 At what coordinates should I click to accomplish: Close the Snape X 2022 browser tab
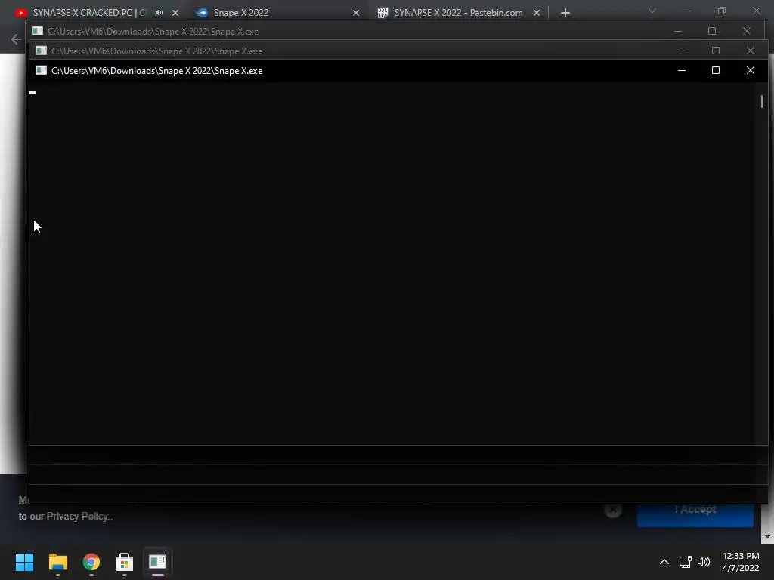point(356,13)
